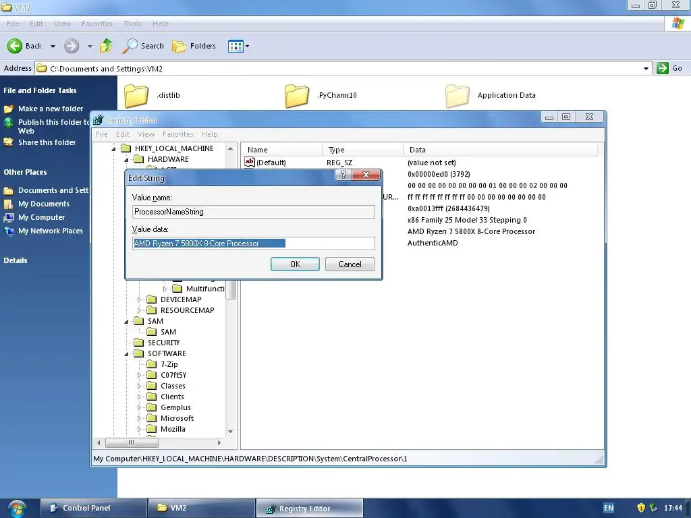
Task: Open Documents and Settings in Other Places
Action: [x=46, y=190]
